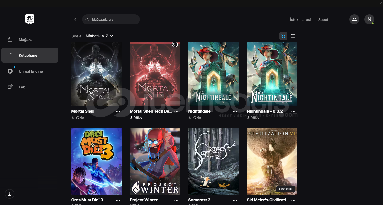Add Mortal Shell Tech Beta to favorites
The width and height of the screenshot is (383, 205).
[175, 44]
